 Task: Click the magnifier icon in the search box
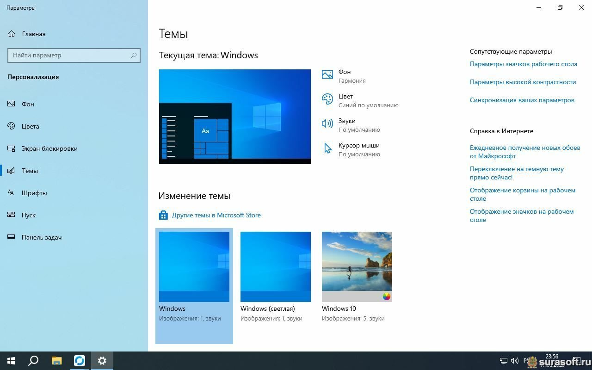(134, 55)
